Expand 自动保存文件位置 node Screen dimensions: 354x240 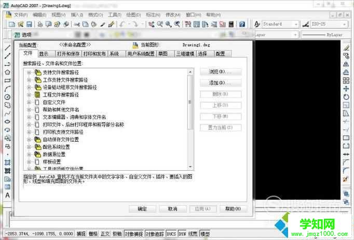(x=29, y=140)
